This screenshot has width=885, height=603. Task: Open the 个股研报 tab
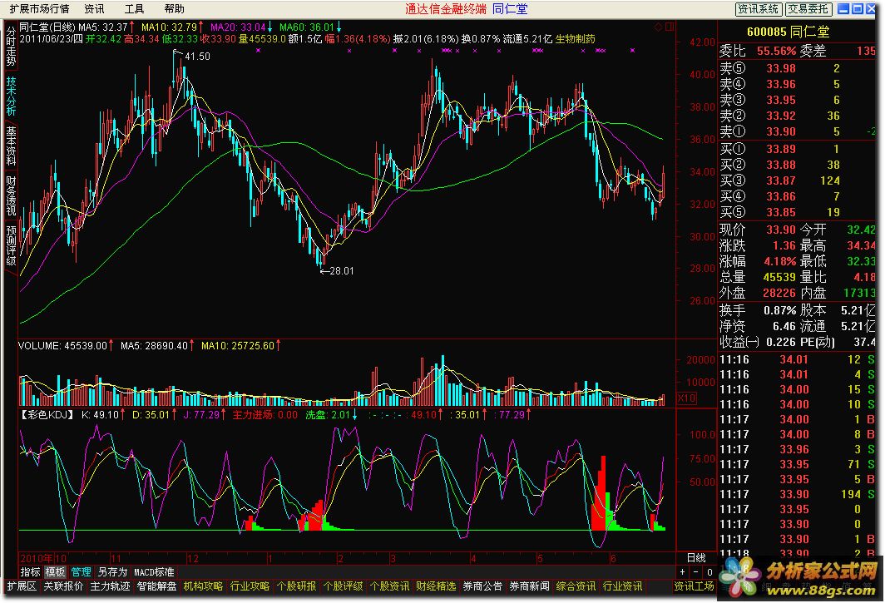[x=296, y=586]
